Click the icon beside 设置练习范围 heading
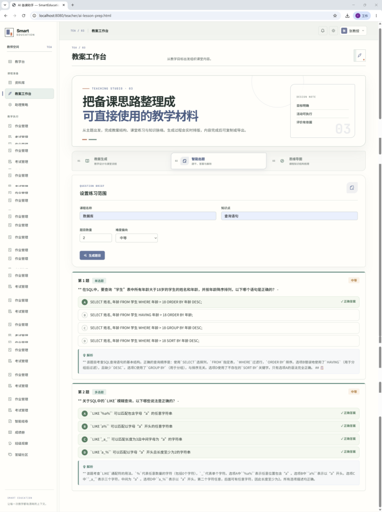 [352, 188]
